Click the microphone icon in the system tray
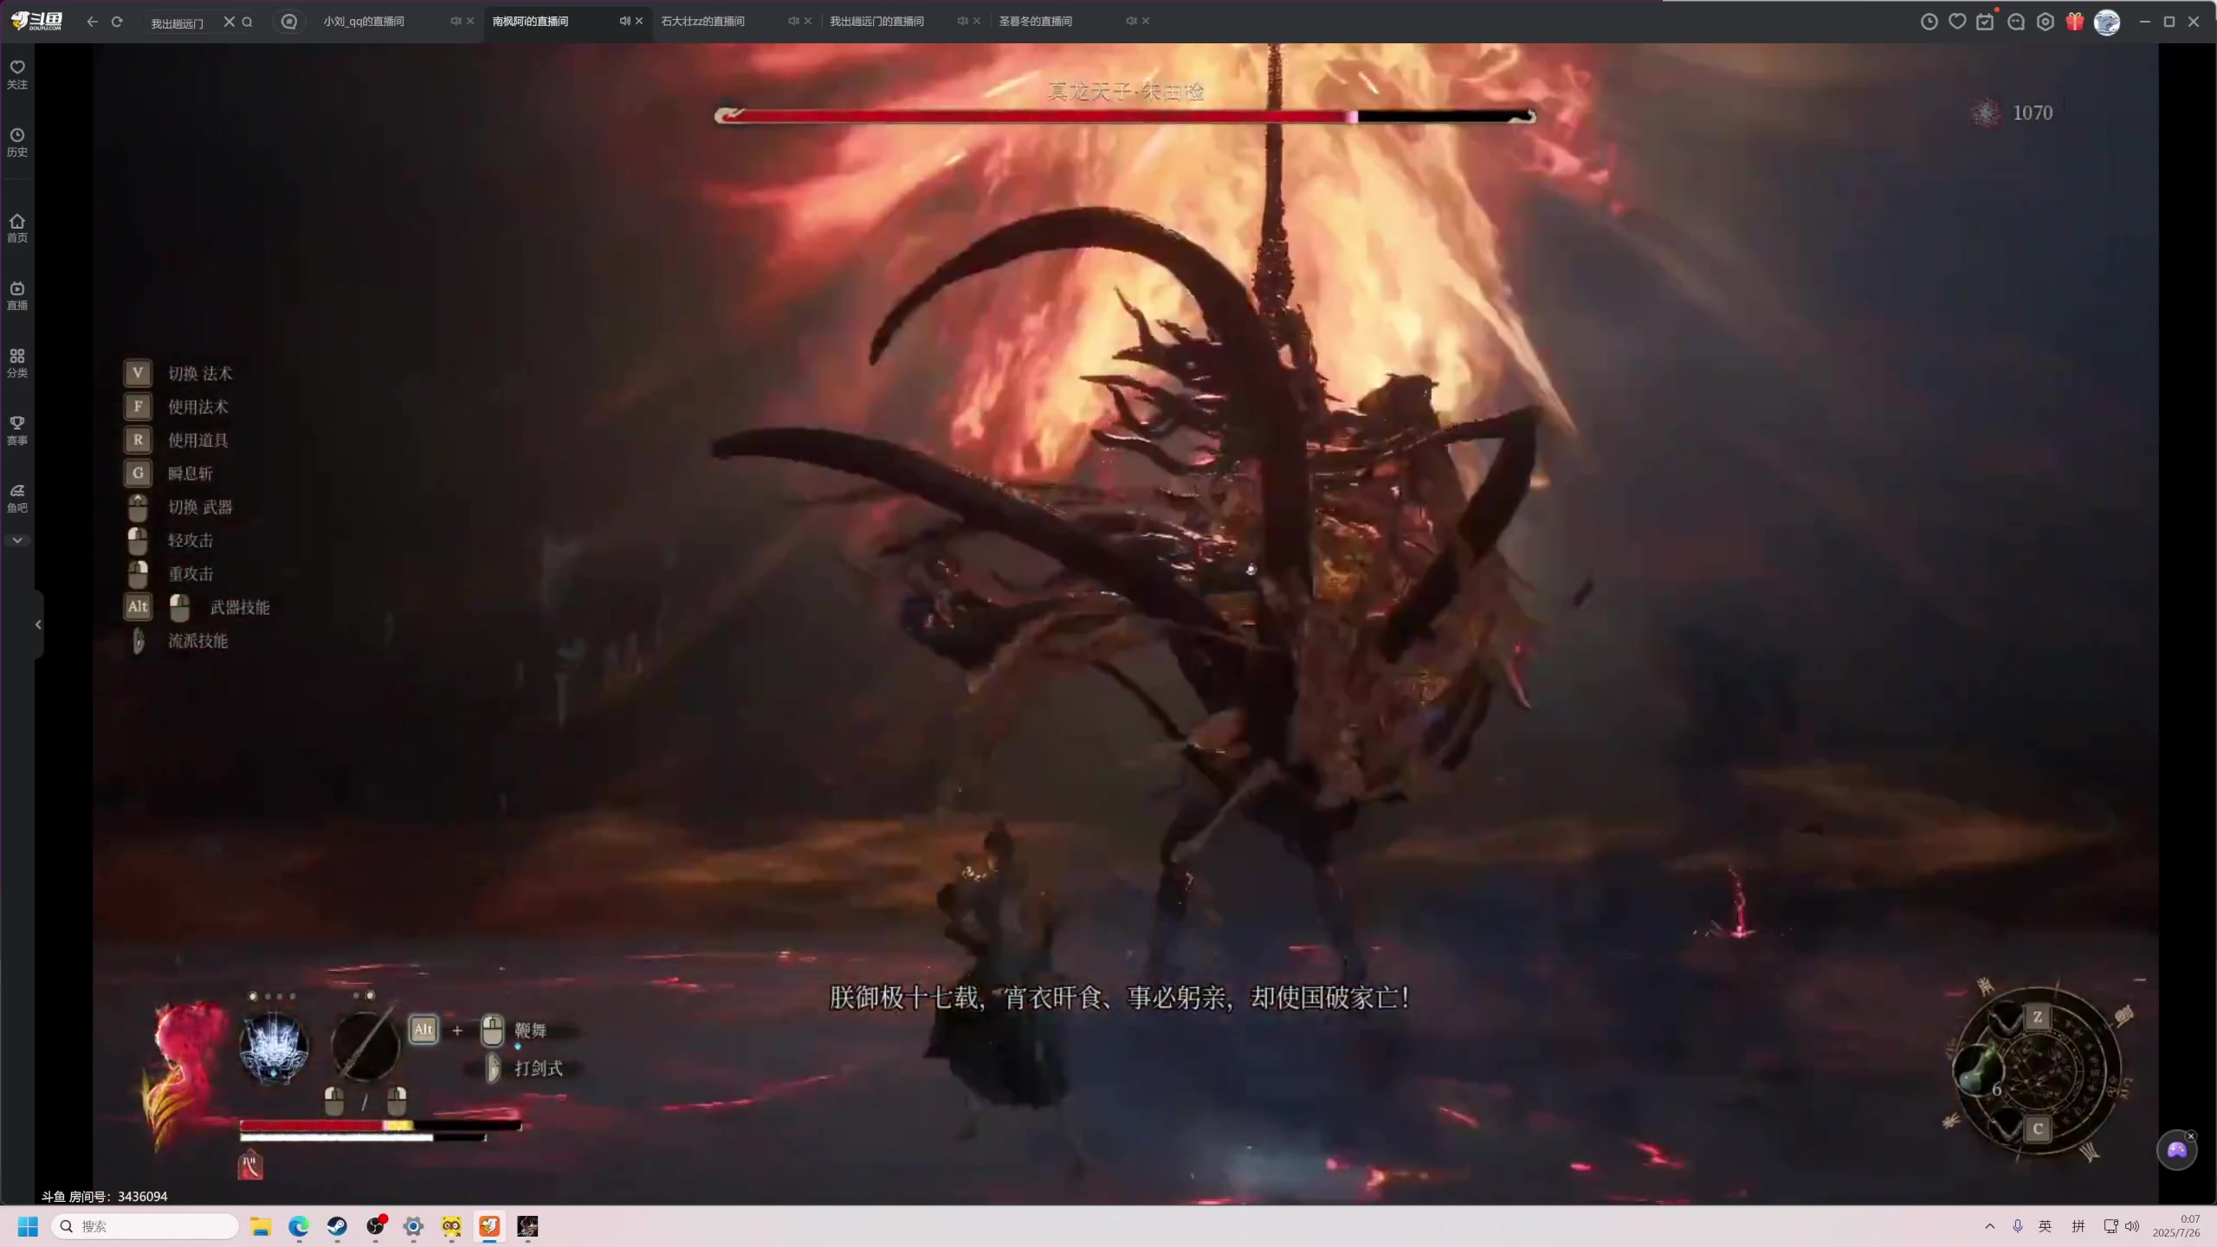Screen dimensions: 2217x1247 [2017, 1226]
